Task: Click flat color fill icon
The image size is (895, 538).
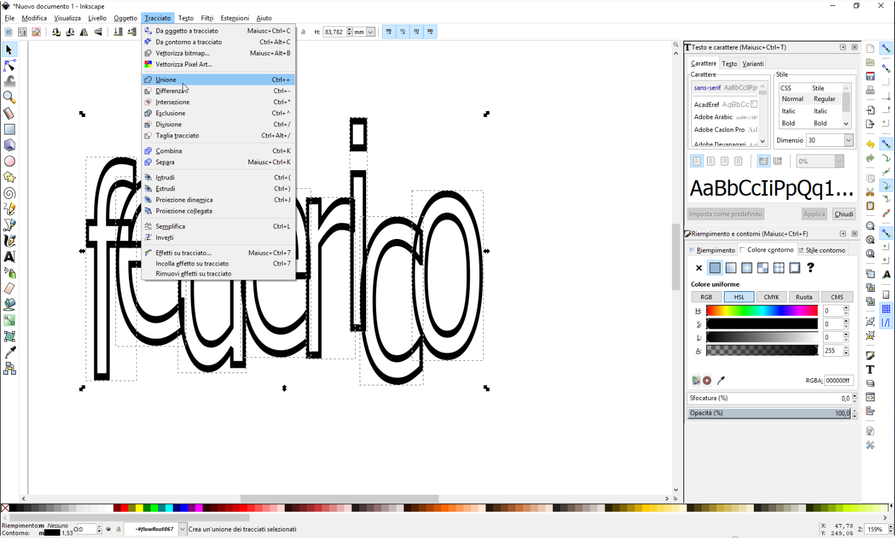Action: (x=715, y=268)
